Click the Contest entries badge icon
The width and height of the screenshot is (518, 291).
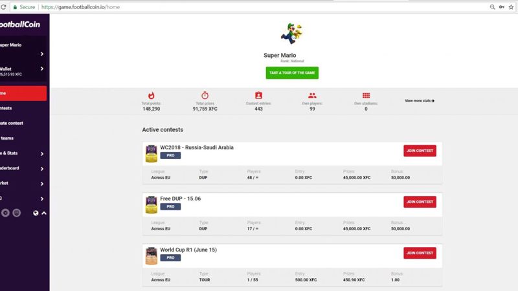[258, 95]
